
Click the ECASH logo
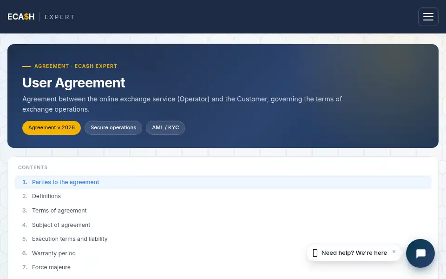[x=21, y=17]
